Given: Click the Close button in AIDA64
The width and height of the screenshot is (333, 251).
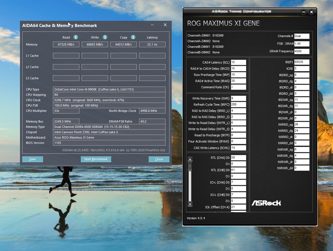Looking at the screenshot, I should 159,159.
